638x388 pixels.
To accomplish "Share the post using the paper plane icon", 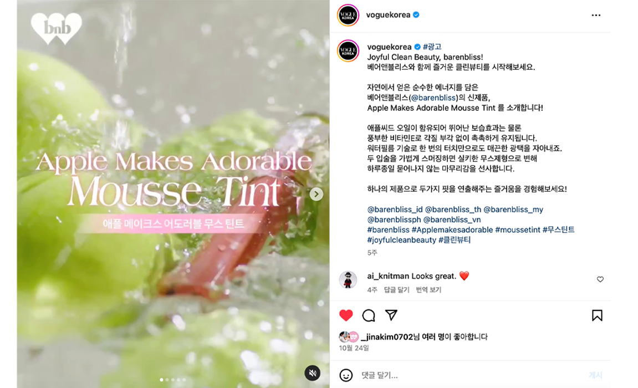I will pos(391,315).
